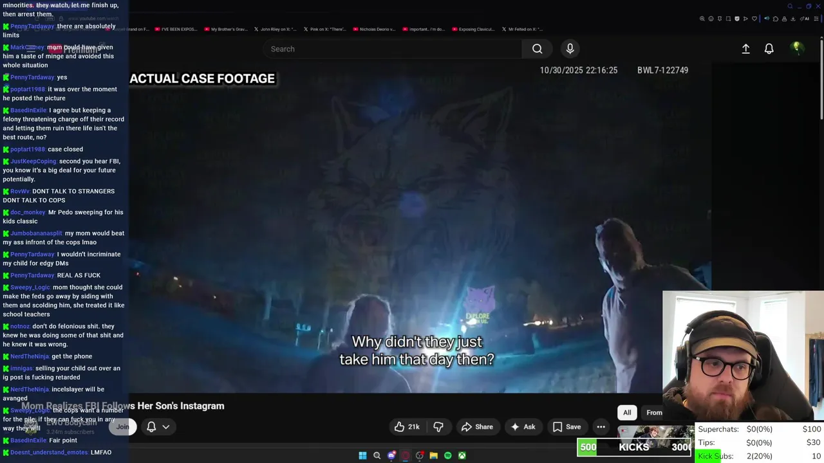Click chat username notnoz
Screen dimensions: 824x463
[20, 326]
